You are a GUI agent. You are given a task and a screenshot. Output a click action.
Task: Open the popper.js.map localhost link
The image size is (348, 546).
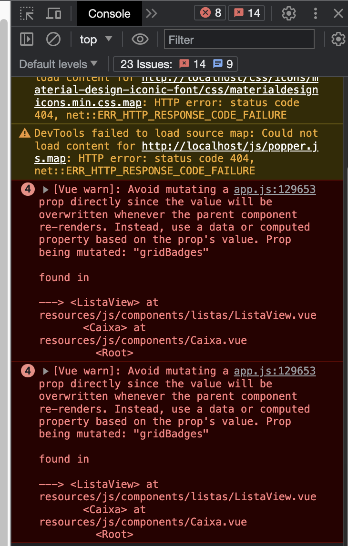click(x=230, y=146)
